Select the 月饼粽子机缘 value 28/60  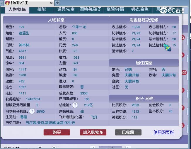pyautogui.click(x=40, y=111)
